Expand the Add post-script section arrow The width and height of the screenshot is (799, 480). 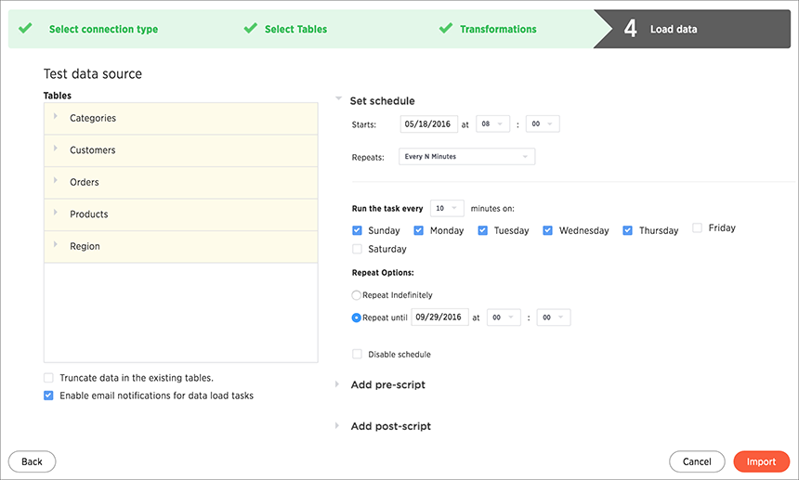coord(337,425)
